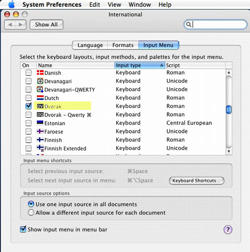Click the list scroll down arrow
250x252 pixels.
(229, 151)
